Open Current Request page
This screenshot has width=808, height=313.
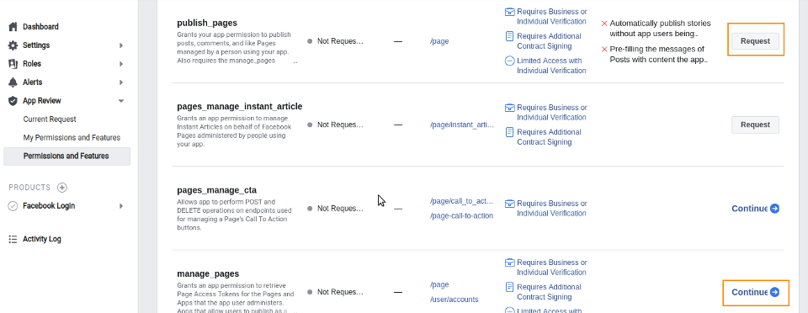[50, 119]
